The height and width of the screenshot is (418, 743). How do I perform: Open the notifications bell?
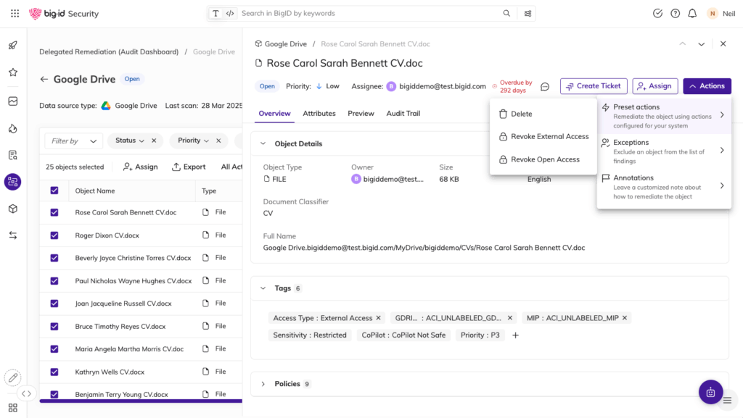click(x=692, y=13)
